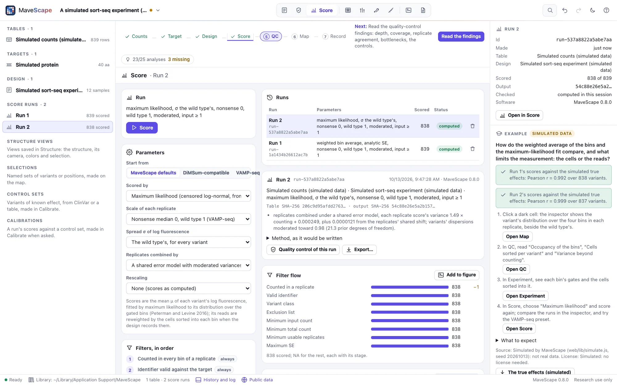Open the report page icon in top toolbar
The image size is (617, 385).
423,10
